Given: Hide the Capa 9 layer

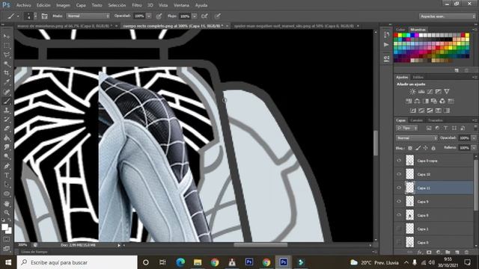Looking at the screenshot, I should point(399,201).
